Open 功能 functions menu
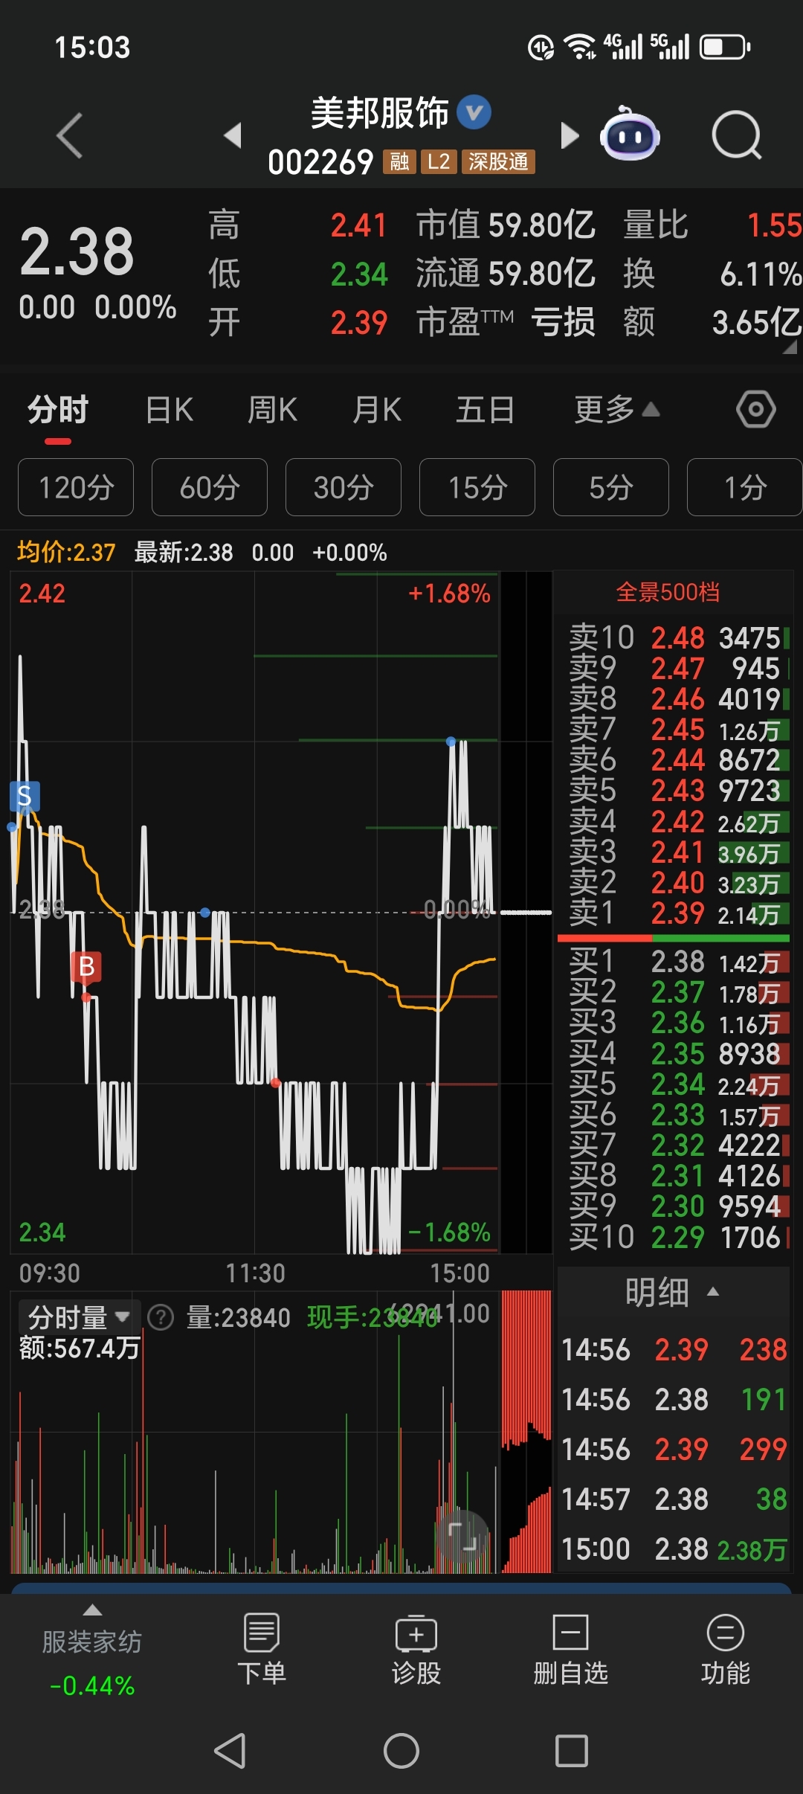The height and width of the screenshot is (1794, 803). [x=726, y=1649]
